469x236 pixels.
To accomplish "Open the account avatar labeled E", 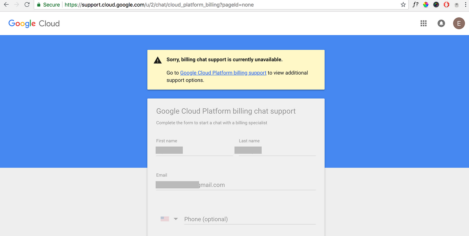I will click(x=459, y=23).
